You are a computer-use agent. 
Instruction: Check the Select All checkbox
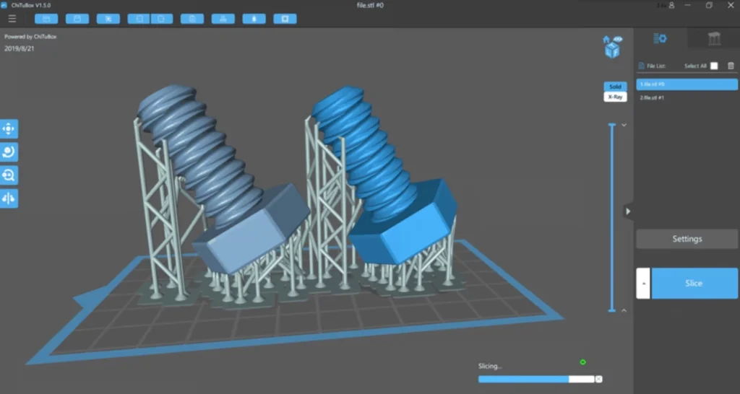pyautogui.click(x=714, y=66)
